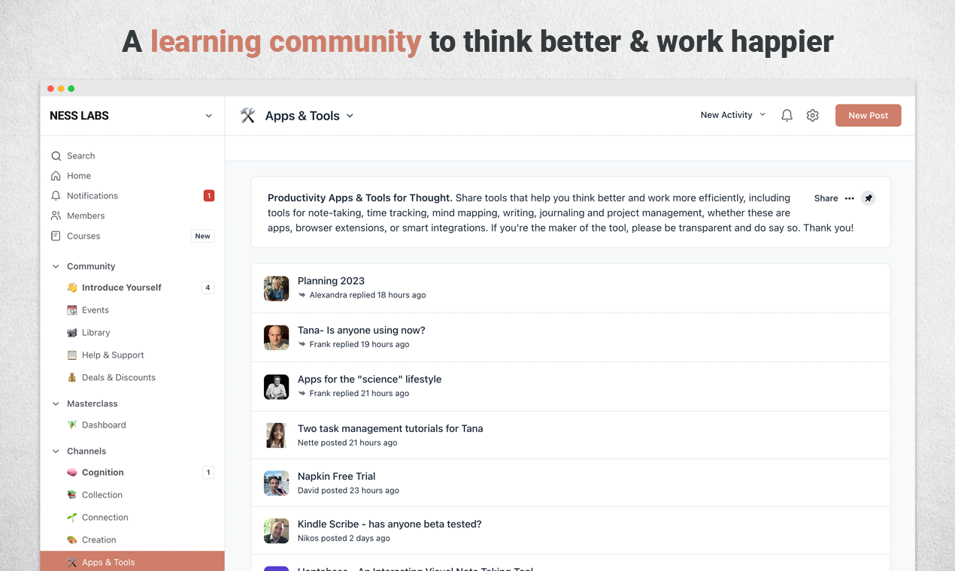Click the unread count badge on Cognition
The height and width of the screenshot is (571, 955).
[x=208, y=473]
